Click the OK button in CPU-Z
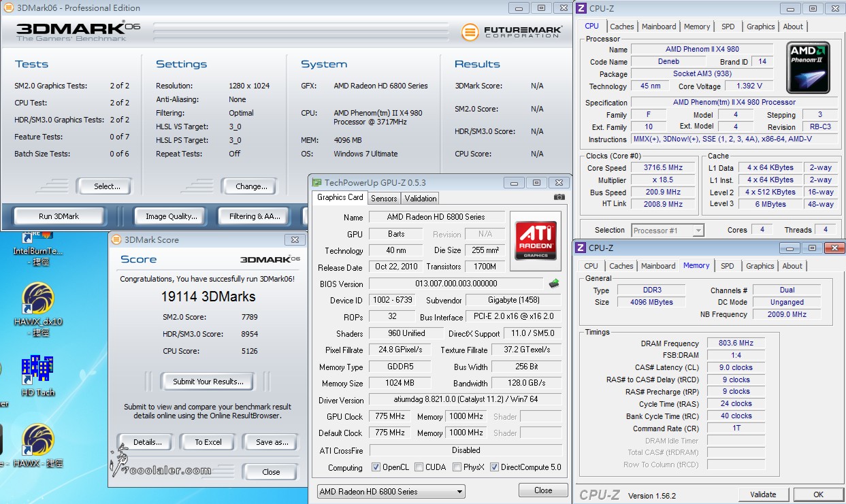Screen dimensions: 846x504 tap(818, 494)
